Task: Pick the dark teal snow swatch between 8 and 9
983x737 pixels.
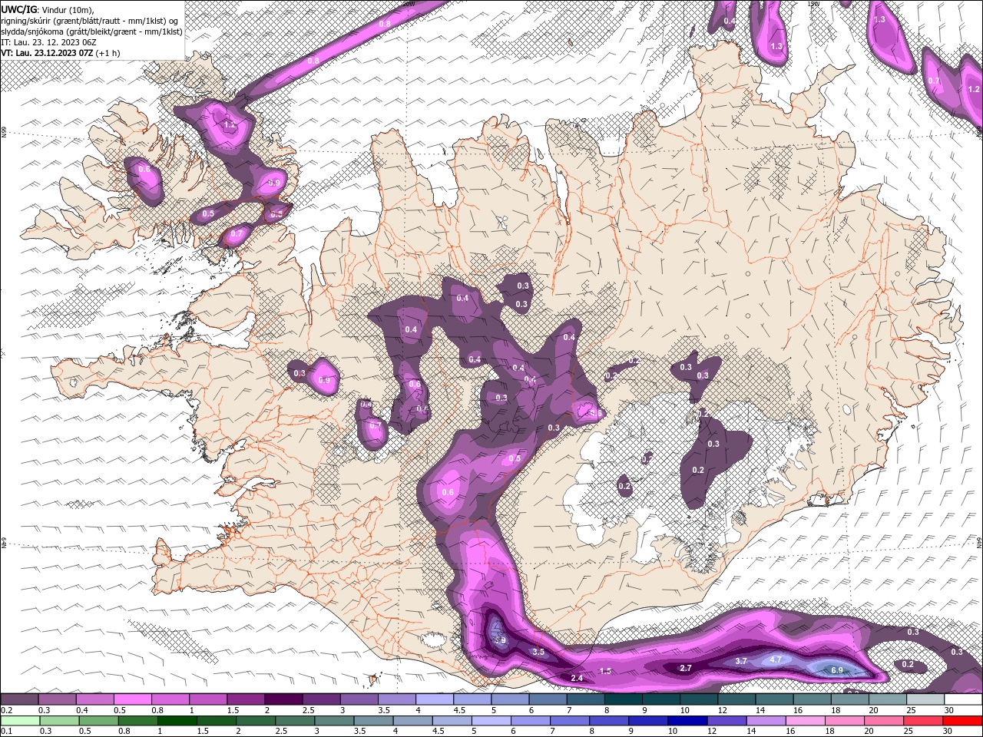Action: [x=623, y=699]
